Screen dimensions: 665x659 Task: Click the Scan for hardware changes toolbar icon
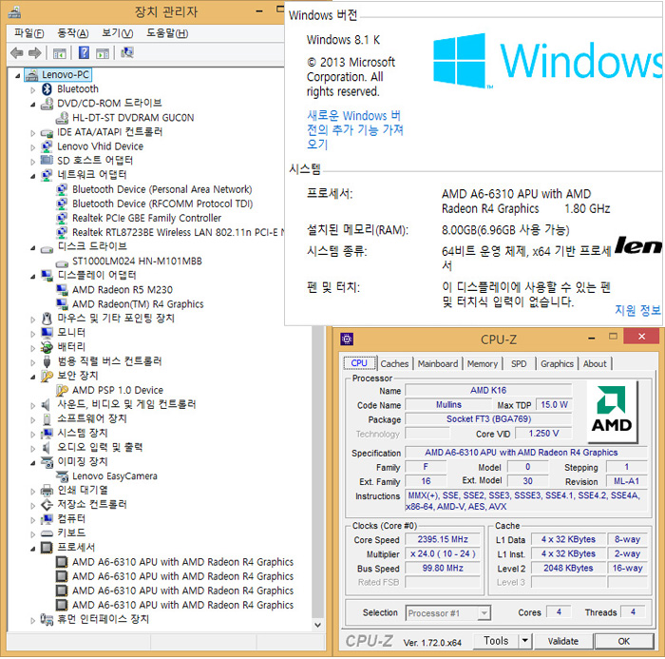pyautogui.click(x=127, y=52)
